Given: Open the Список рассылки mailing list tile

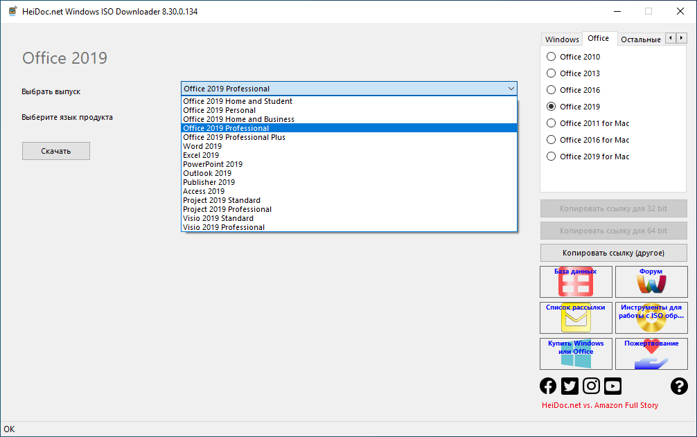Looking at the screenshot, I should pos(576,318).
